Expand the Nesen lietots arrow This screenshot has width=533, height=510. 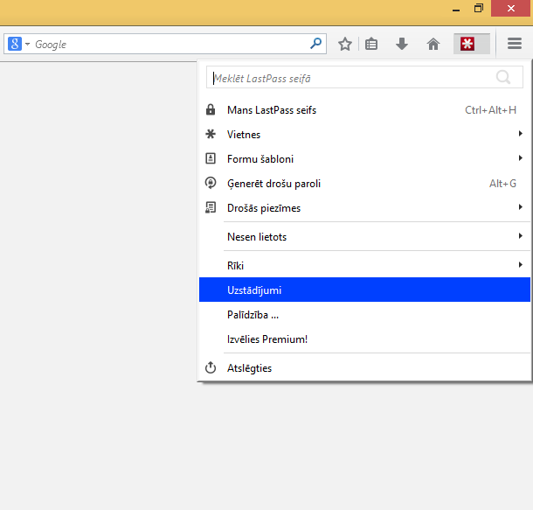click(521, 236)
